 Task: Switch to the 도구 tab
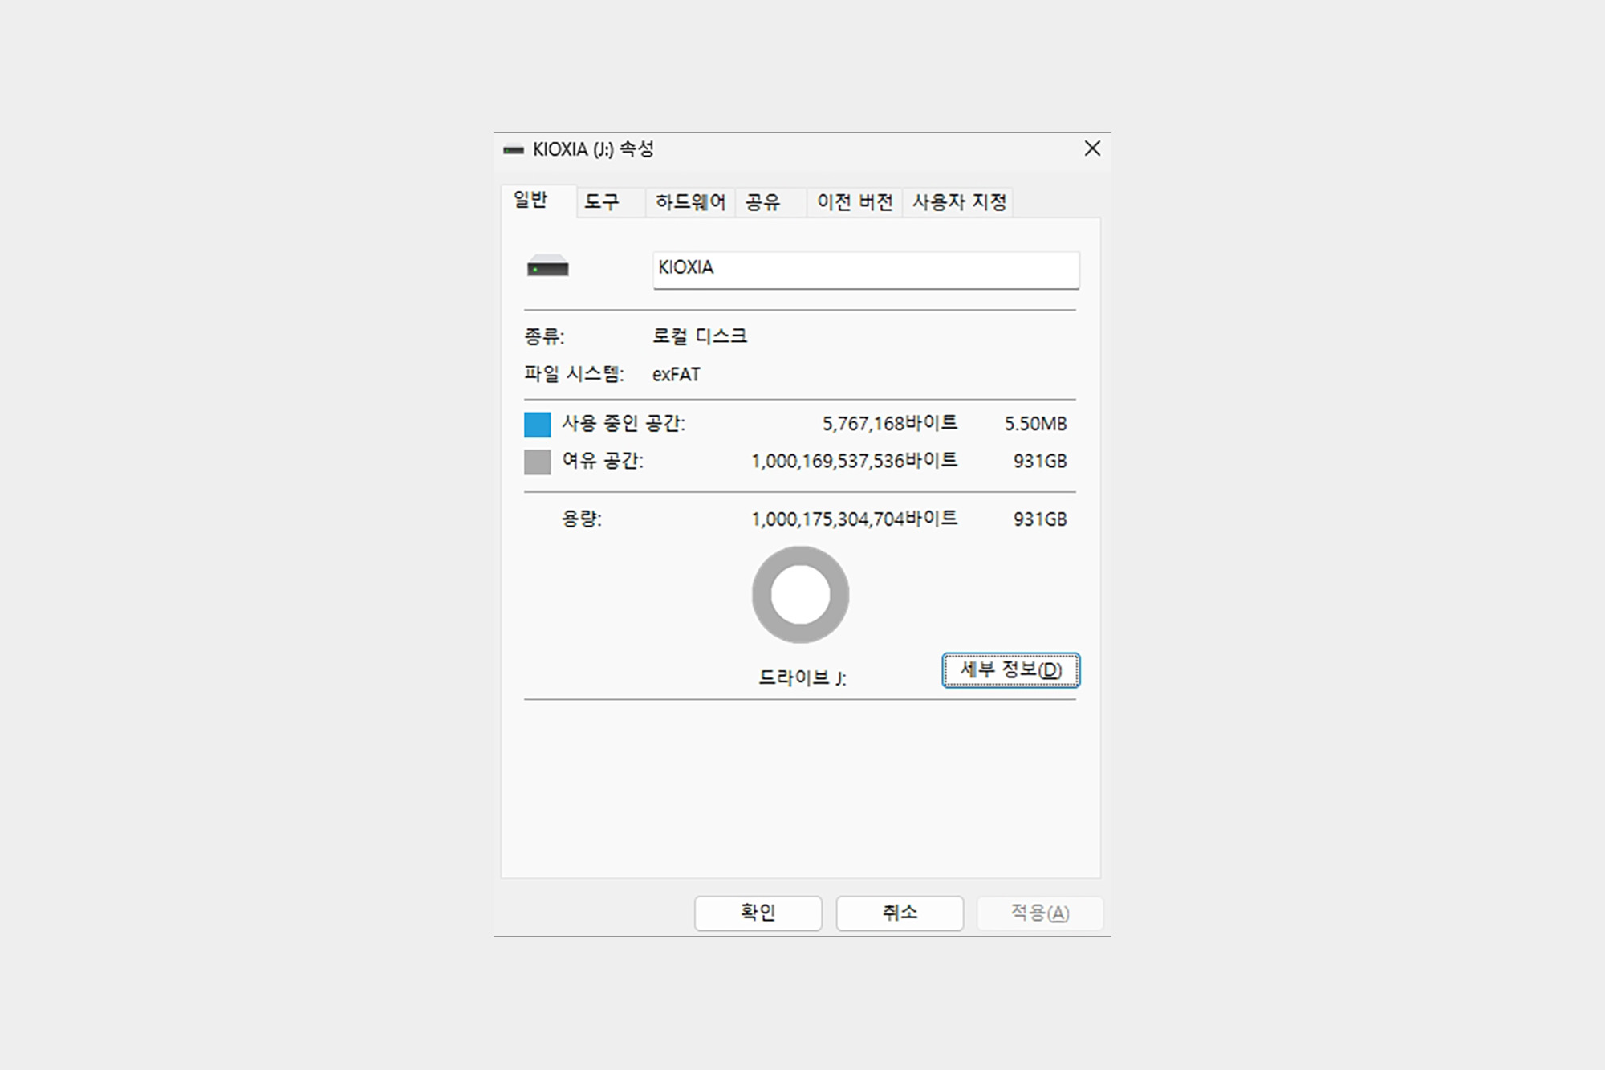point(602,202)
